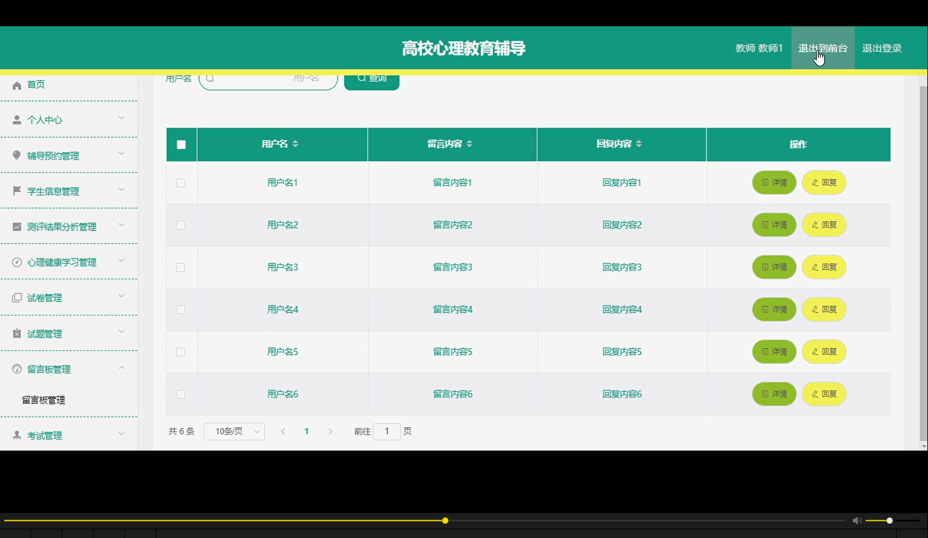Click the 回复内容5 cell
The width and height of the screenshot is (928, 538).
coord(622,352)
